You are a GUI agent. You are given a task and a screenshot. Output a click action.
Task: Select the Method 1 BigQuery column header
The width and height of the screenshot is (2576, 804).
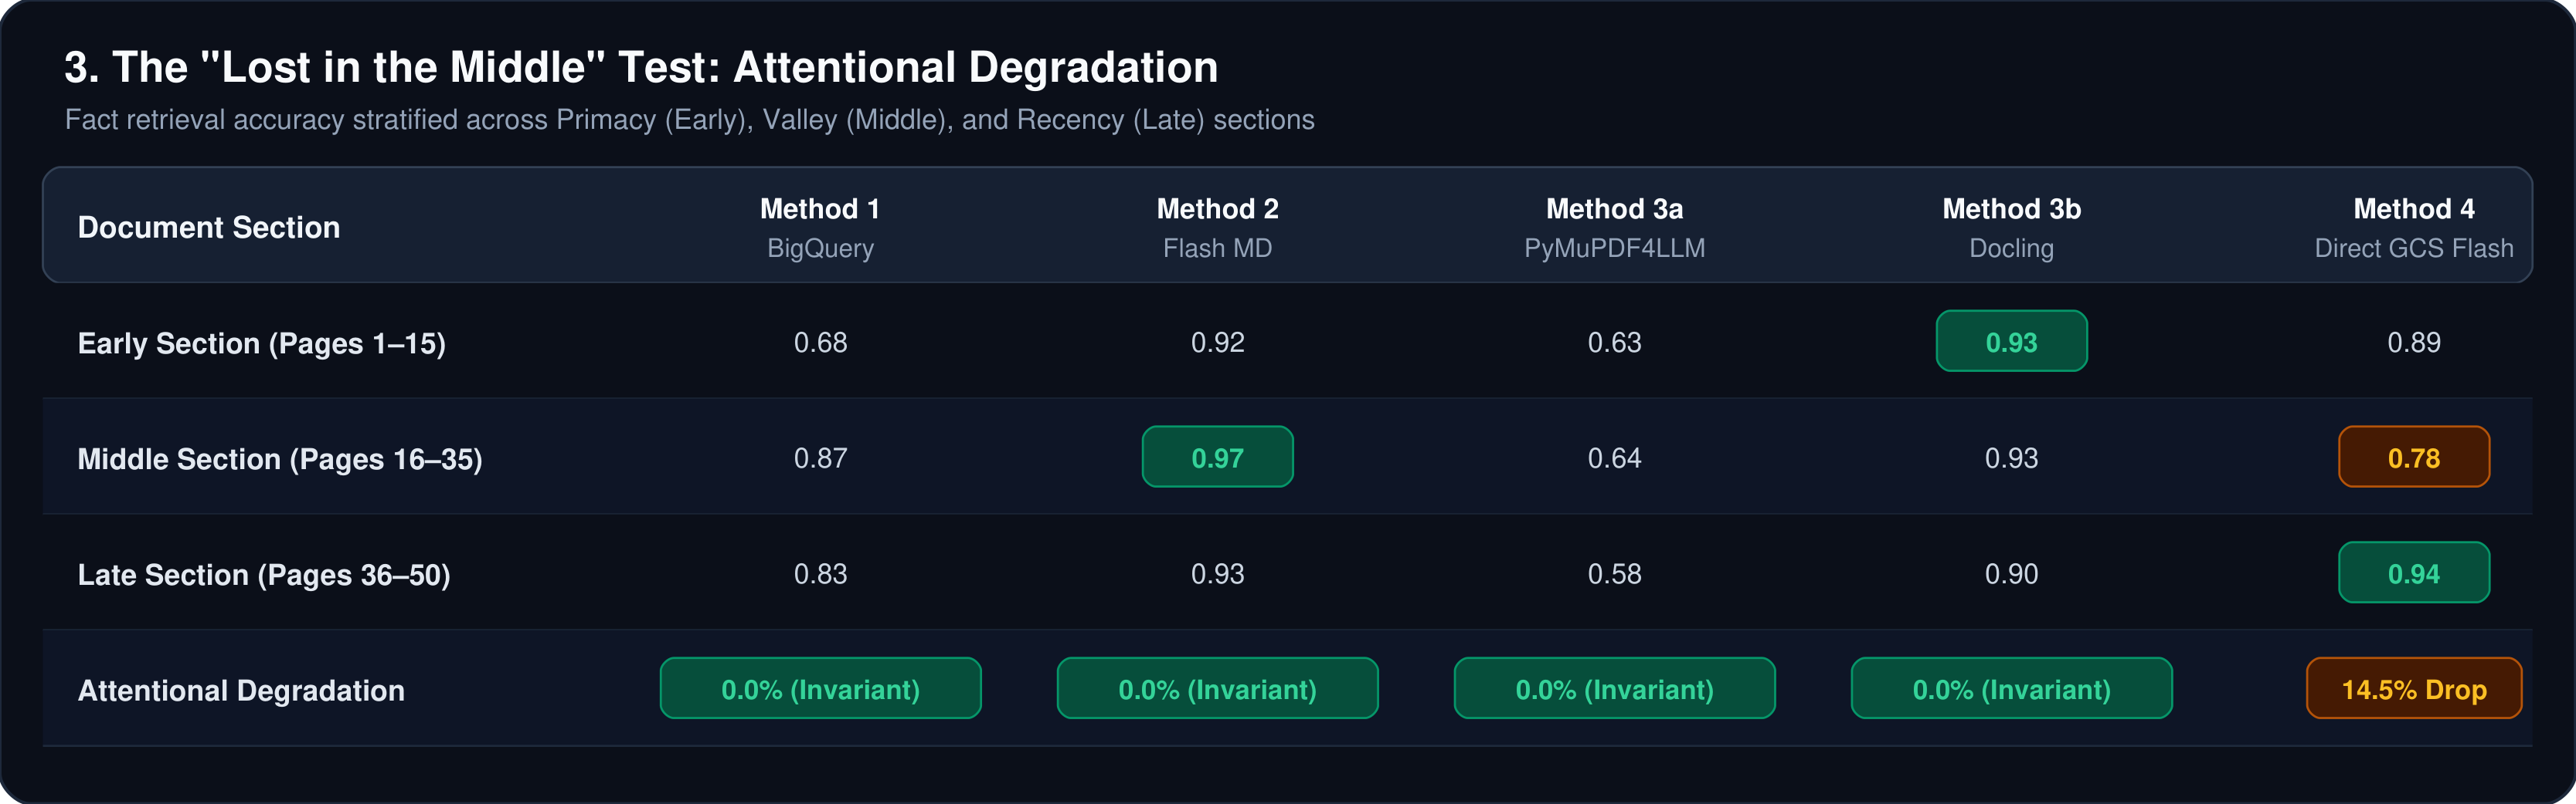pyautogui.click(x=820, y=228)
